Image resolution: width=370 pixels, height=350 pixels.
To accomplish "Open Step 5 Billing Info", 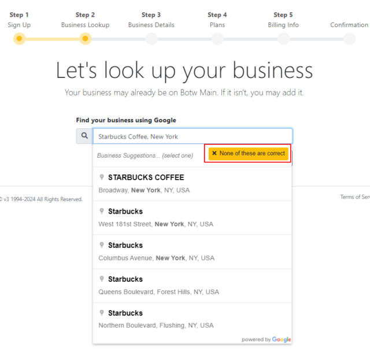I will (x=283, y=20).
